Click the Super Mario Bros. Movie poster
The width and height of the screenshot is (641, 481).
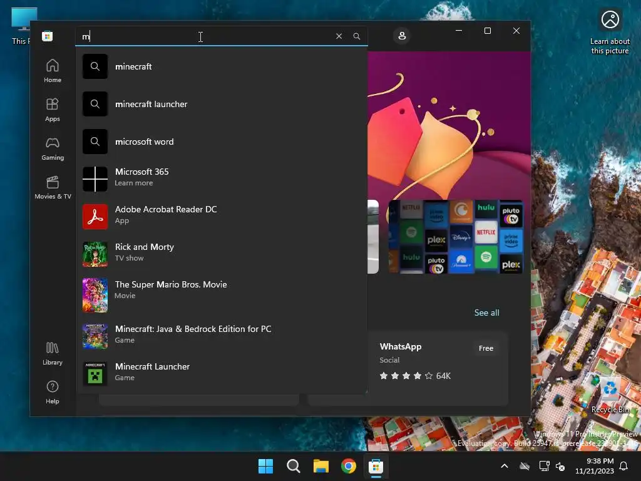coord(95,295)
